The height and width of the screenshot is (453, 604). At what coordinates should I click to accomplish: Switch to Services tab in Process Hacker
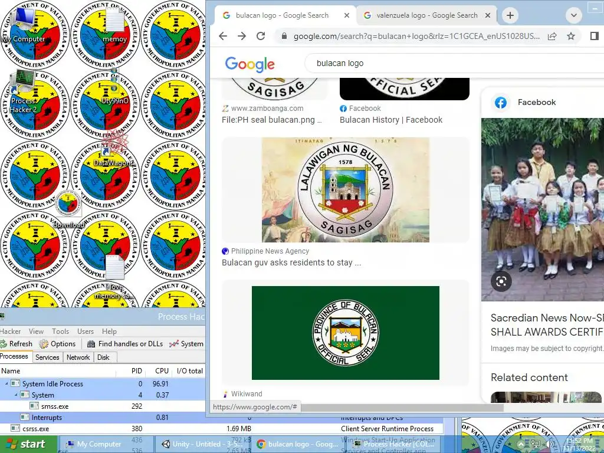[x=47, y=357]
